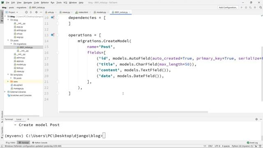
Task: Click the UTF-8 encoding in status bar
Action: pyautogui.click(x=217, y=146)
